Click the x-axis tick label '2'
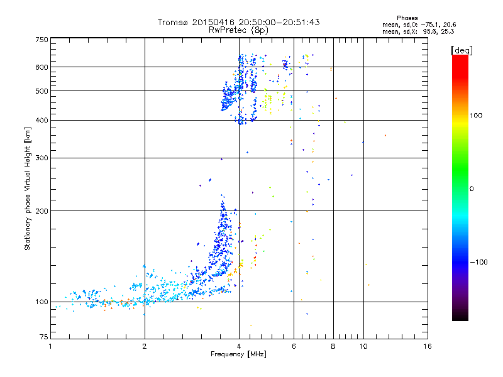The width and height of the screenshot is (503, 377). click(x=145, y=346)
